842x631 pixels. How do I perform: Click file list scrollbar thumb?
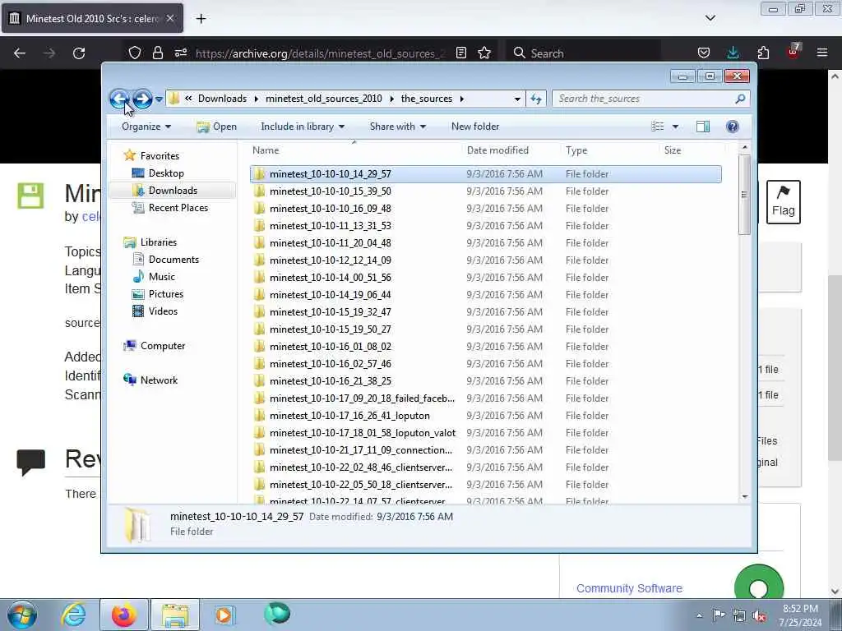point(744,194)
